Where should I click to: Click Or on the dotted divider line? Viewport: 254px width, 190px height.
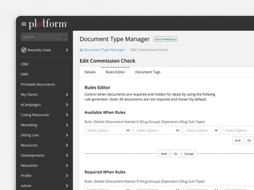[175, 154]
